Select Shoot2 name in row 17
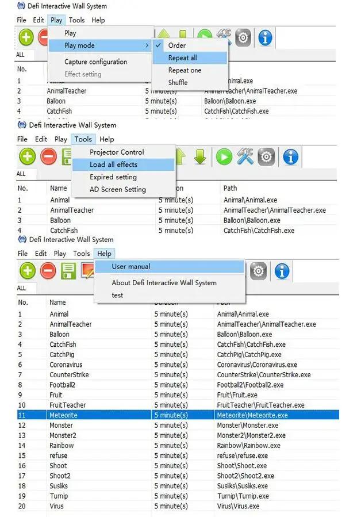 coord(60,476)
